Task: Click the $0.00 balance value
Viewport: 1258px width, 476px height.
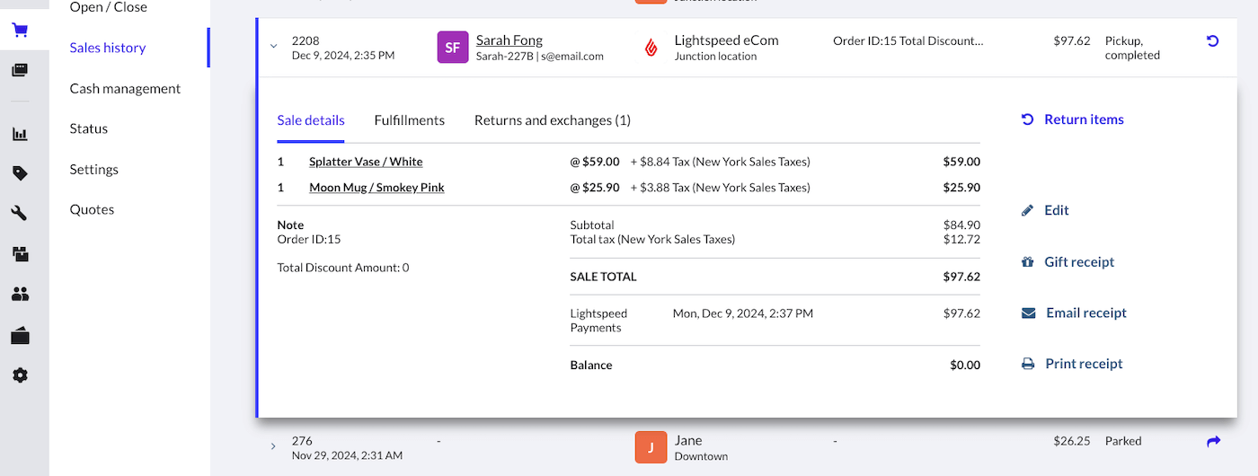Action: click(965, 366)
